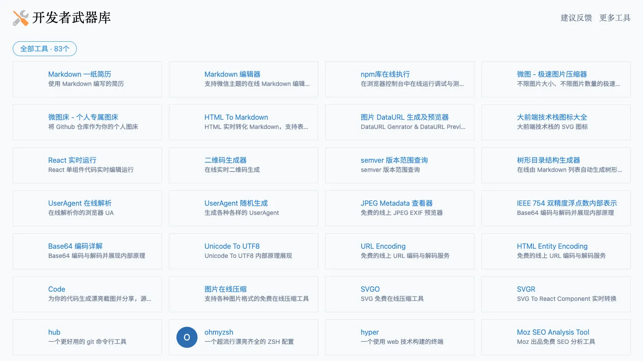Image resolution: width=643 pixels, height=361 pixels.
Task: Open the URL Encoding tool
Action: [383, 246]
